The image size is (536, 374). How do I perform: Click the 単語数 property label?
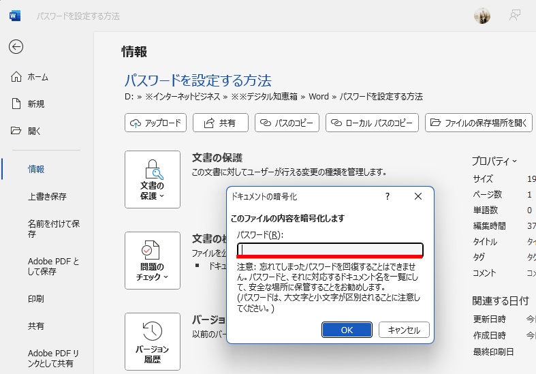[x=486, y=210]
